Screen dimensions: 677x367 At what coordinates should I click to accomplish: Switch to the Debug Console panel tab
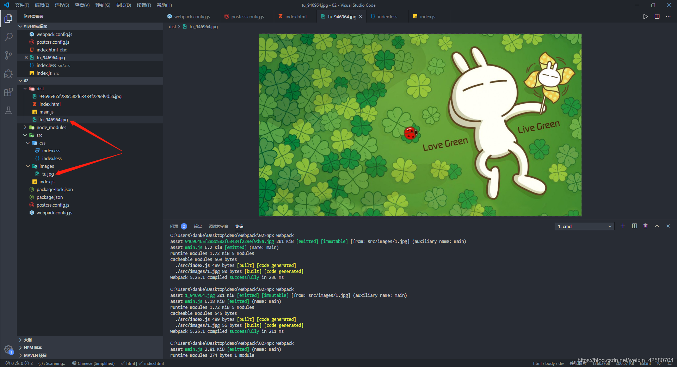coord(219,226)
